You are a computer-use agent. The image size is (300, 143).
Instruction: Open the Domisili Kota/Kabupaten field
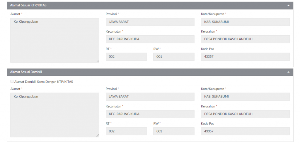(245, 97)
